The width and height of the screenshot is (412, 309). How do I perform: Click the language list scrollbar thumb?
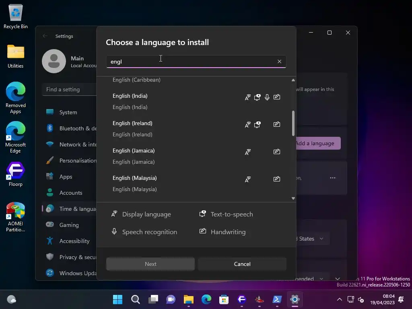tap(293, 123)
